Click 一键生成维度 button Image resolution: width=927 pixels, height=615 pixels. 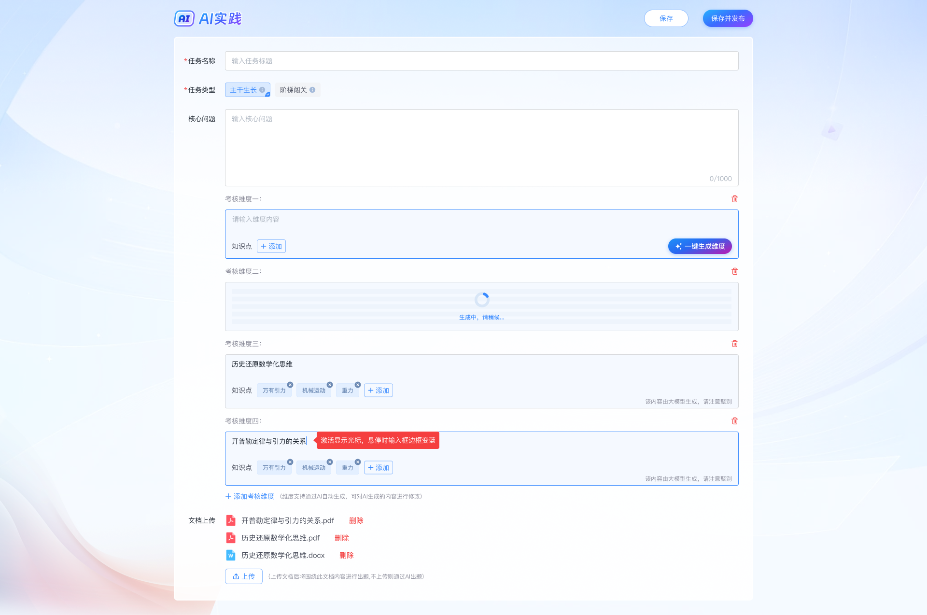pos(700,246)
